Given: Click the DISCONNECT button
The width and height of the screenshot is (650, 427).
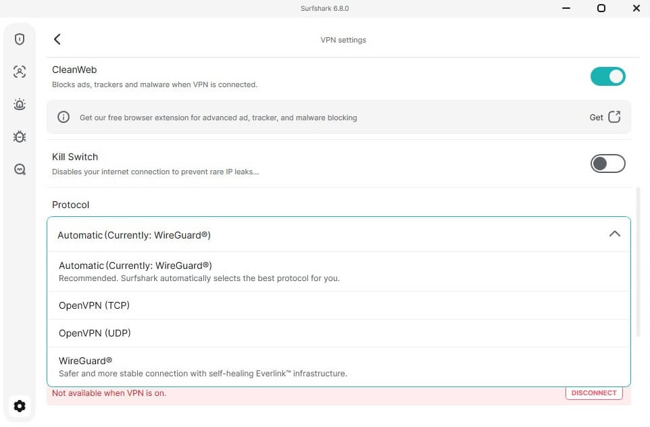Looking at the screenshot, I should (x=594, y=393).
